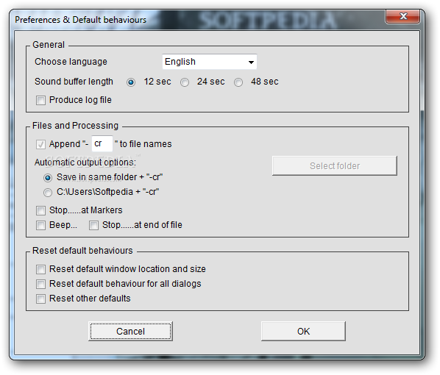Image resolution: width=440 pixels, height=375 pixels.
Task: Choose Save in same folder option
Action: coord(48,178)
